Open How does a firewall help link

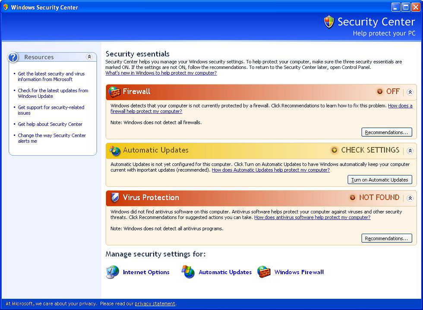click(146, 111)
